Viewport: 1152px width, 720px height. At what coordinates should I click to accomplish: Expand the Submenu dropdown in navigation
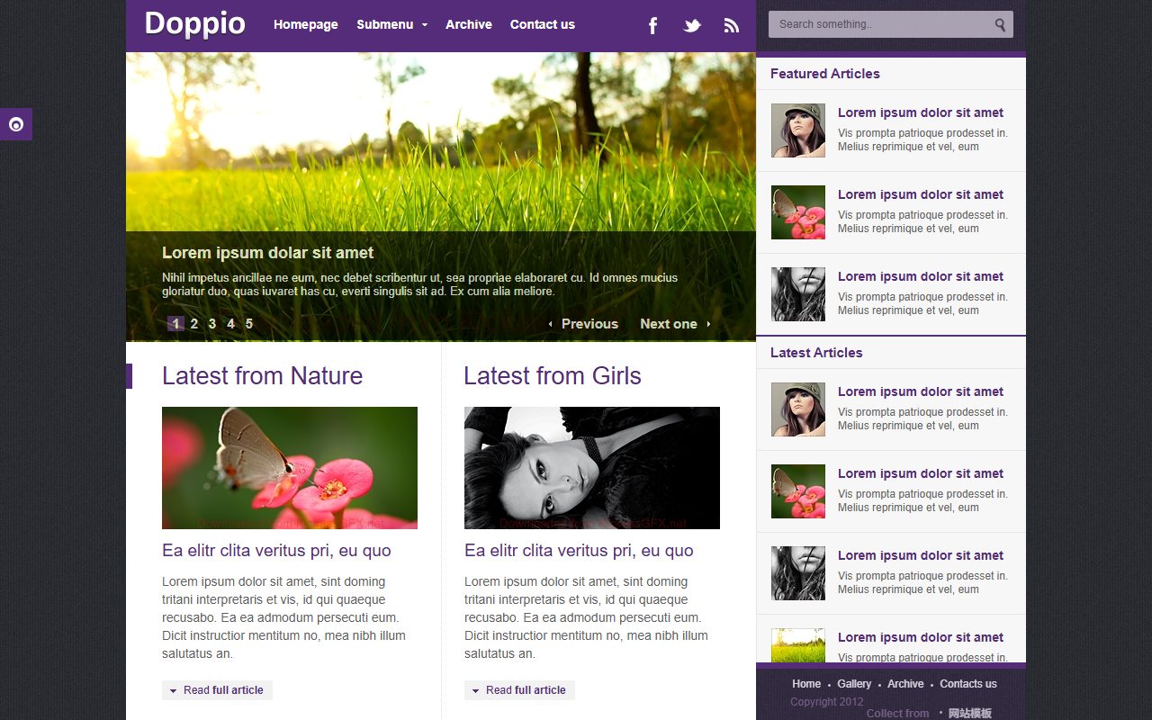click(x=391, y=24)
